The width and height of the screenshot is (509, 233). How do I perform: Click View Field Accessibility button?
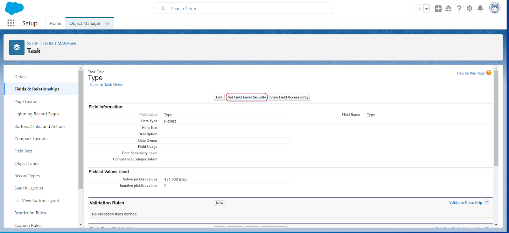point(289,97)
